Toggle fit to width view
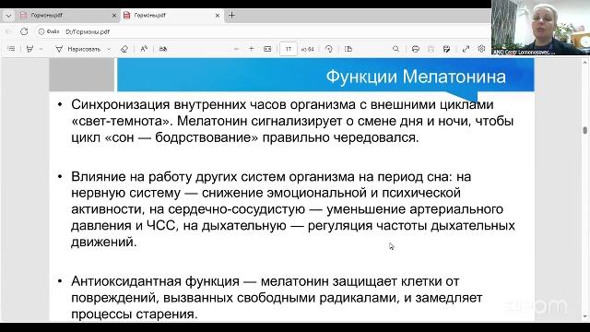The height and width of the screenshot is (332, 590). (267, 49)
